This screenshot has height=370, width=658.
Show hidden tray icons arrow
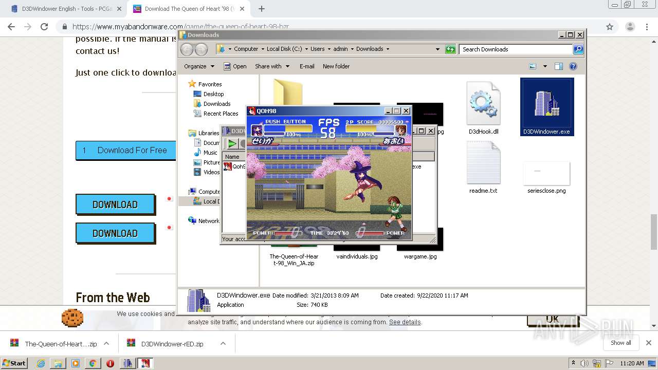point(573,363)
